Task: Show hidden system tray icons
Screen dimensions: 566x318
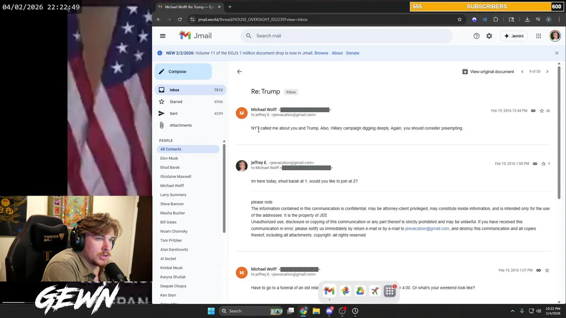Action: click(512, 311)
